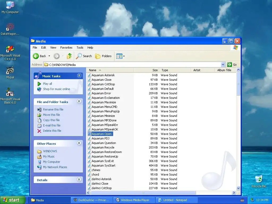Image resolution: width=272 pixels, height=204 pixels.
Task: Click the green Back arrow icon
Action: tap(36, 56)
